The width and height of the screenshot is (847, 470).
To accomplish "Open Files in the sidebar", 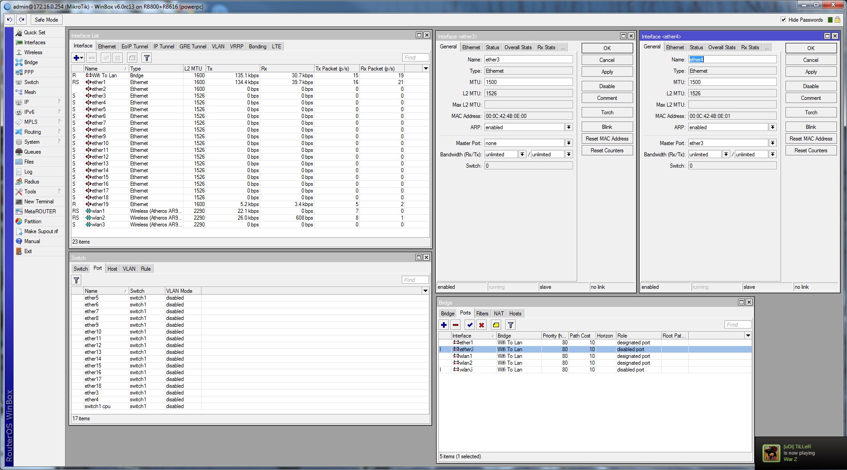I will (x=29, y=162).
